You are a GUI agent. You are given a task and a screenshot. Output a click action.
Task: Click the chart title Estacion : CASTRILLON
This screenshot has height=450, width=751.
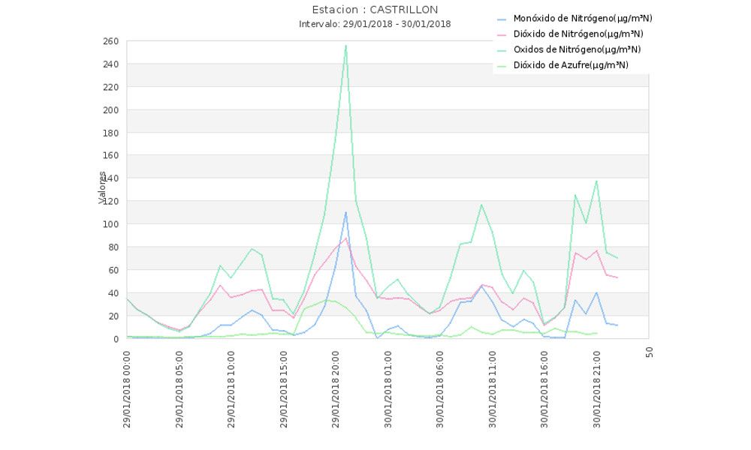point(375,10)
